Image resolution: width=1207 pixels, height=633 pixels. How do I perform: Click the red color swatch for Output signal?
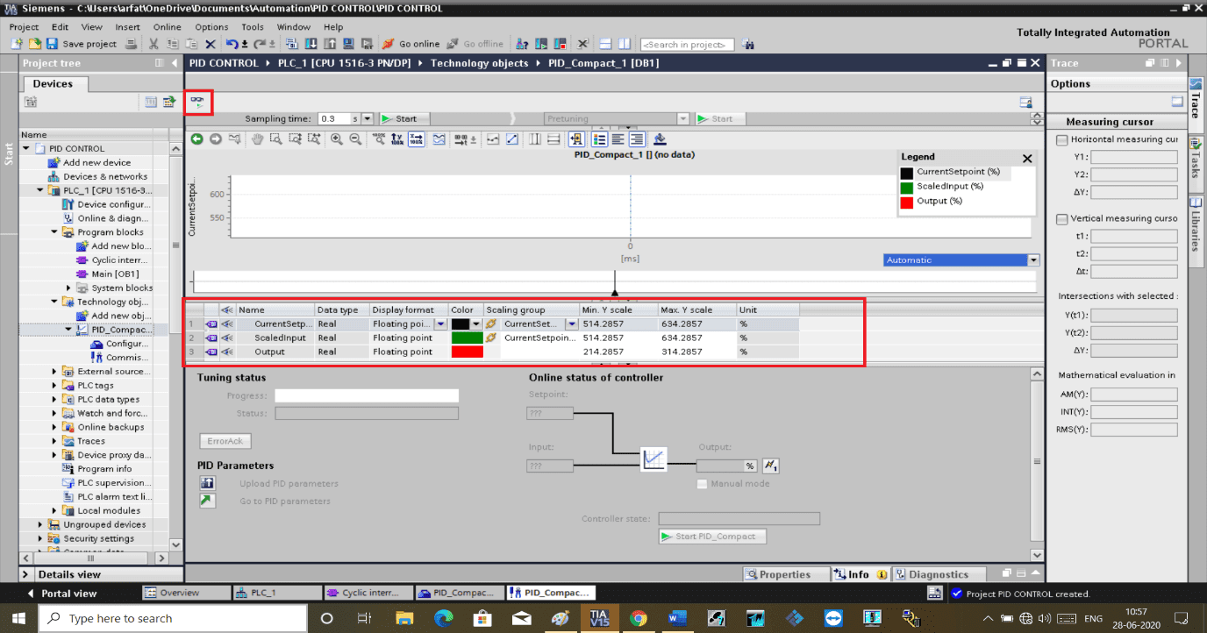tap(468, 351)
